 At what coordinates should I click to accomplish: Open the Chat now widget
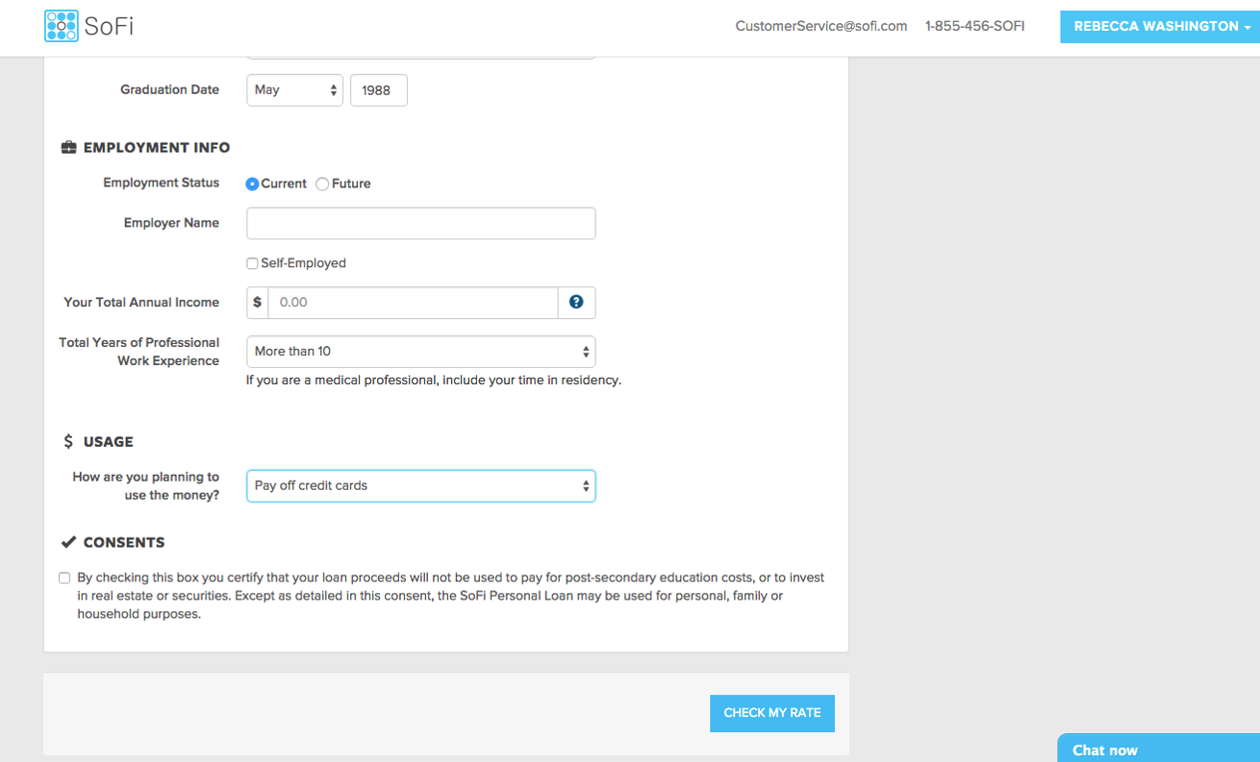pos(1159,749)
